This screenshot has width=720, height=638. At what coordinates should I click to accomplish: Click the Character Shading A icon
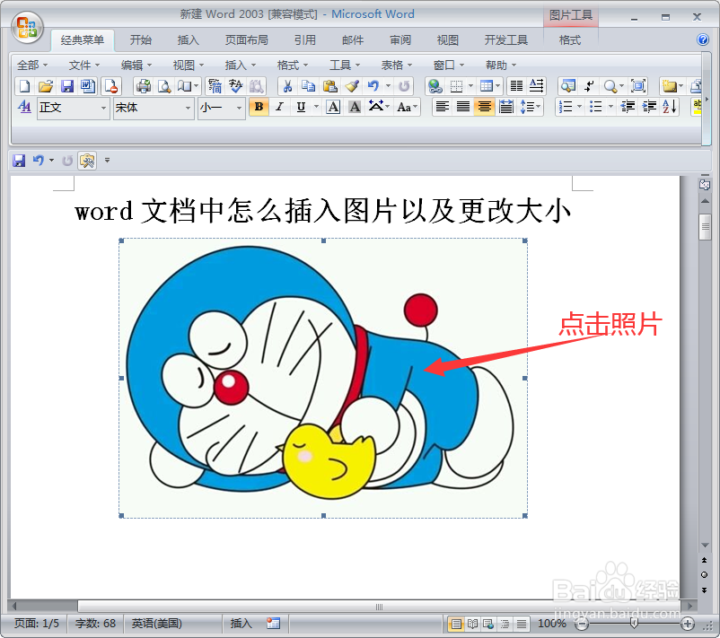355,107
